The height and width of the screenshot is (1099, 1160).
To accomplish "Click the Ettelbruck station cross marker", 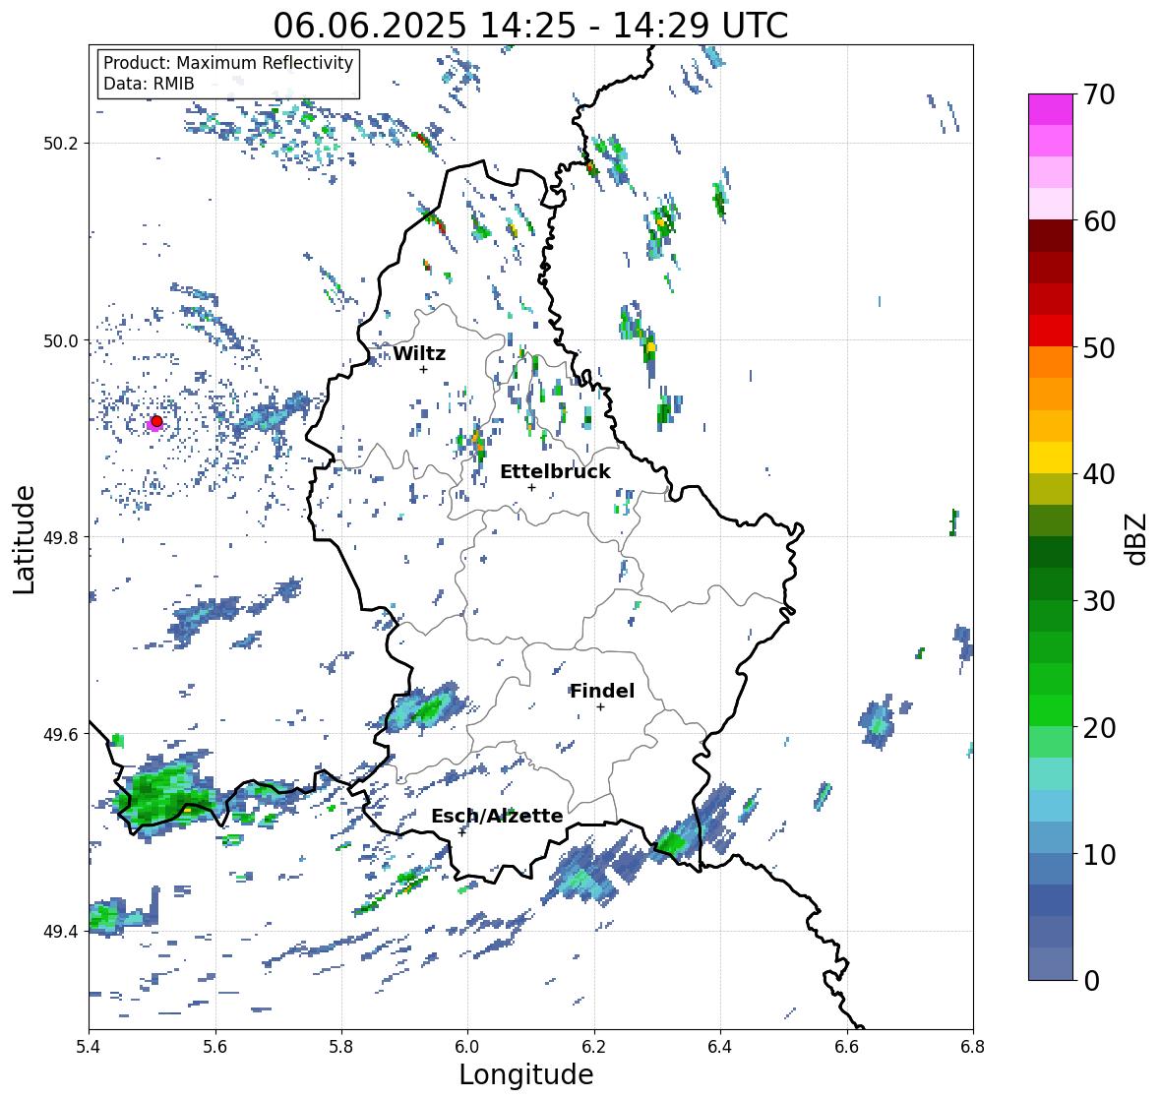I will (531, 487).
